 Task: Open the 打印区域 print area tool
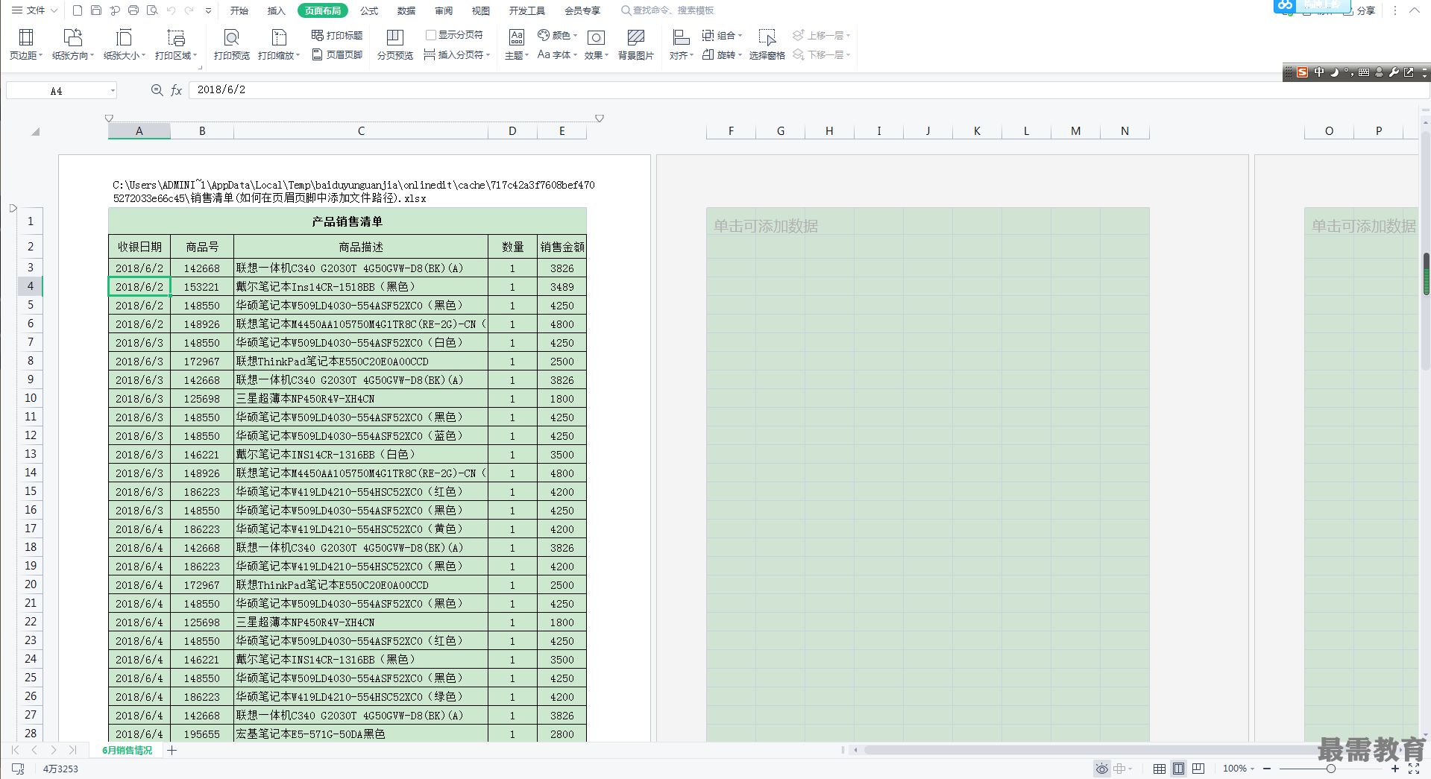point(176,44)
